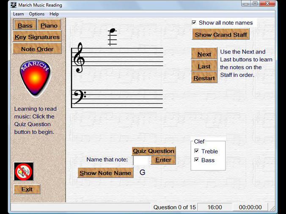Click Show Grand Staff
This screenshot has height=214, width=286.
pyautogui.click(x=221, y=35)
